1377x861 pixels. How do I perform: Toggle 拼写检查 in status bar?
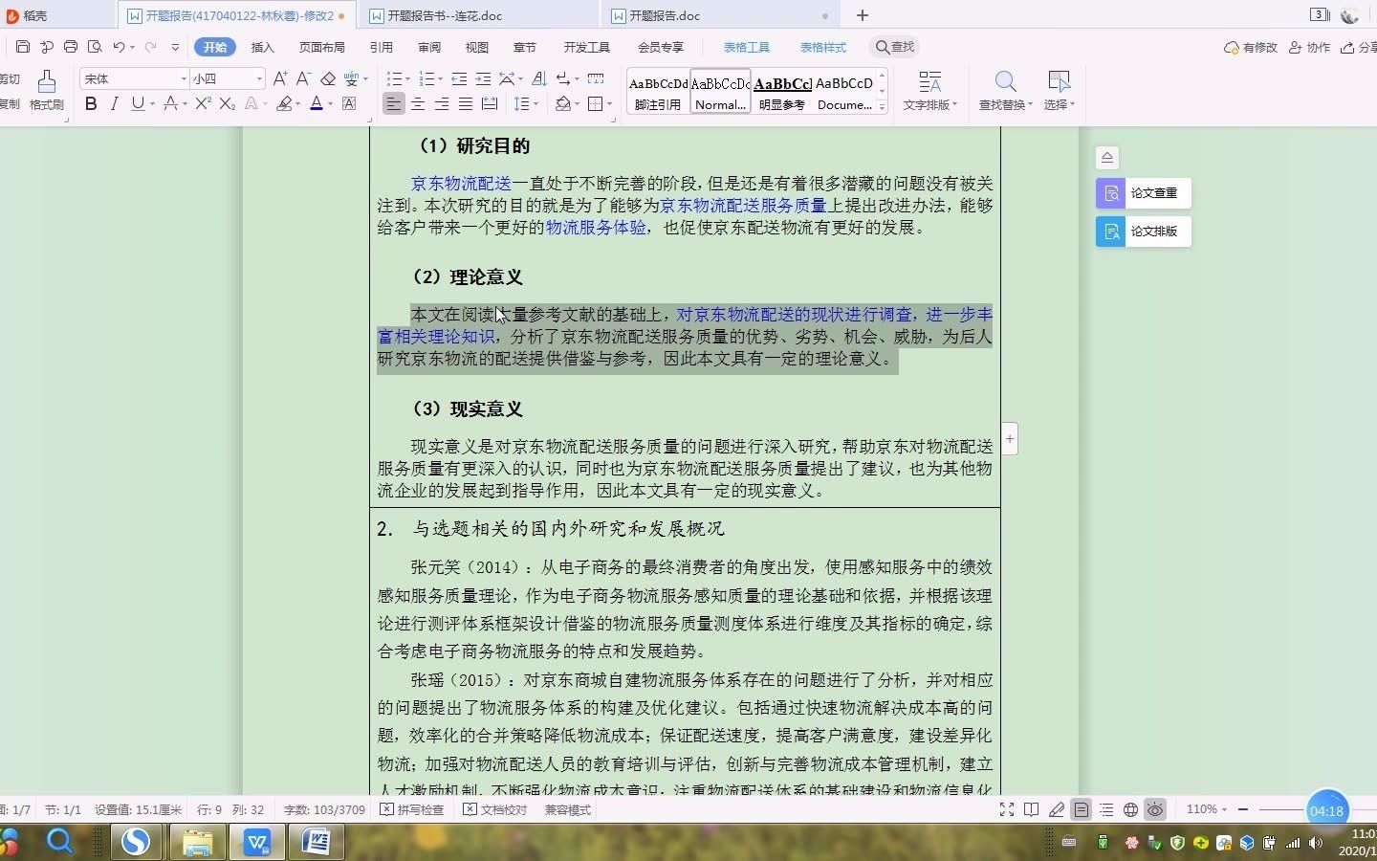(x=412, y=809)
